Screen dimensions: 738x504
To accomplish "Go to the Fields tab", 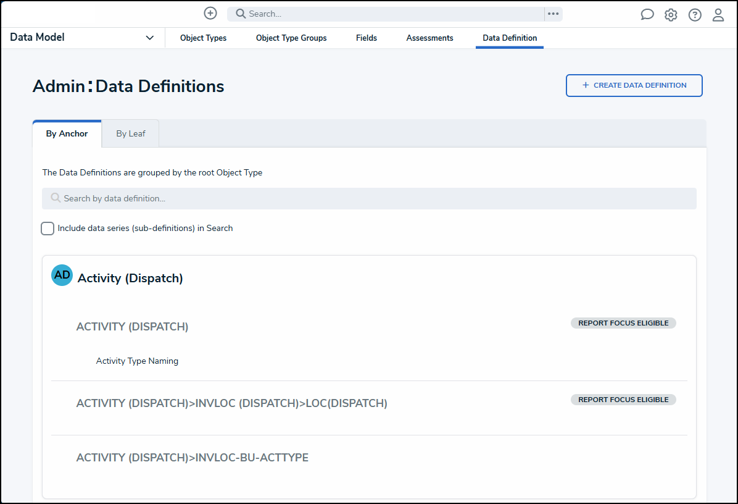I will [367, 38].
